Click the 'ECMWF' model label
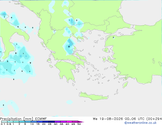Viewport: 162px width, 125px height. pos(41,119)
